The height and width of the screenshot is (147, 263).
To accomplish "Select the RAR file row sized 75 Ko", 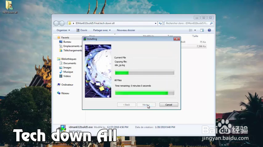I will click(x=194, y=42).
